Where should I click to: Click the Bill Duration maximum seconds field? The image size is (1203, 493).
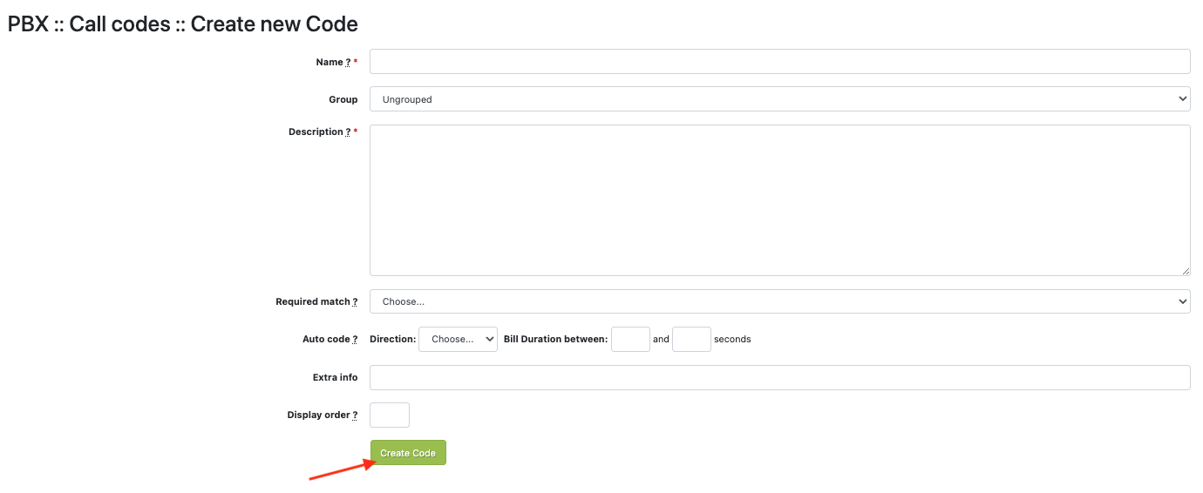(x=691, y=339)
